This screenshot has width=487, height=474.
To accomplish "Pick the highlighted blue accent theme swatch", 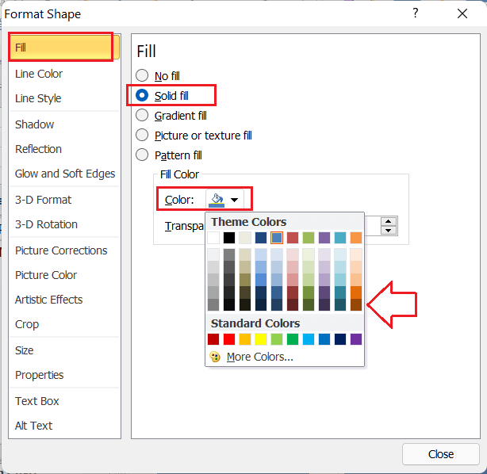I will click(x=277, y=238).
